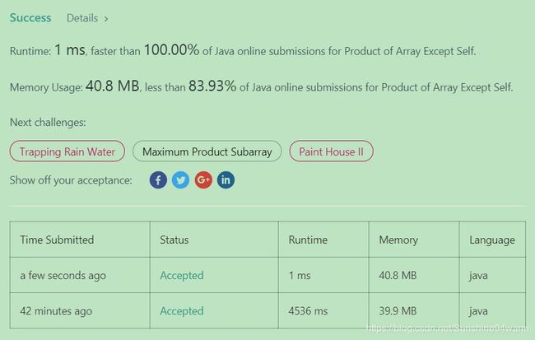Click the Runtime column header
This screenshot has height=340, width=535.
tap(308, 240)
